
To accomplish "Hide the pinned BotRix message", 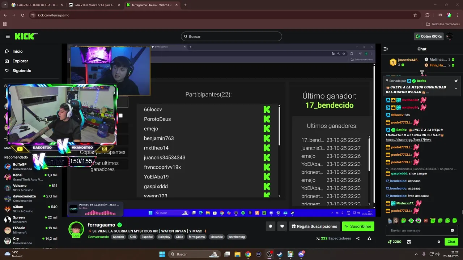I will point(456,81).
